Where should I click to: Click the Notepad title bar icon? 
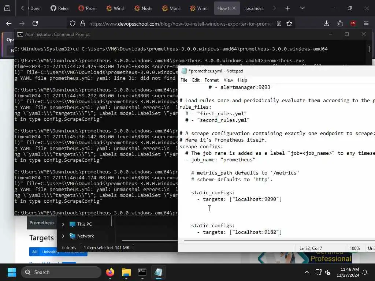coord(184,71)
